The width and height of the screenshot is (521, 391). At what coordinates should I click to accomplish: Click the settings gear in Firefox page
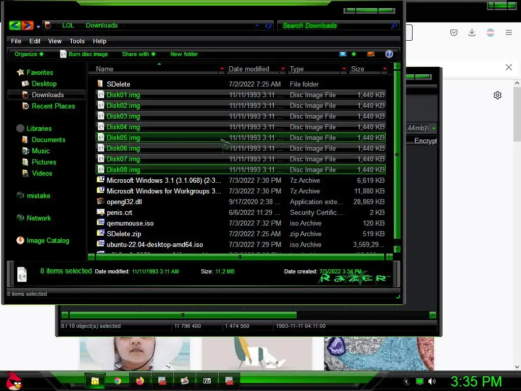point(498,95)
